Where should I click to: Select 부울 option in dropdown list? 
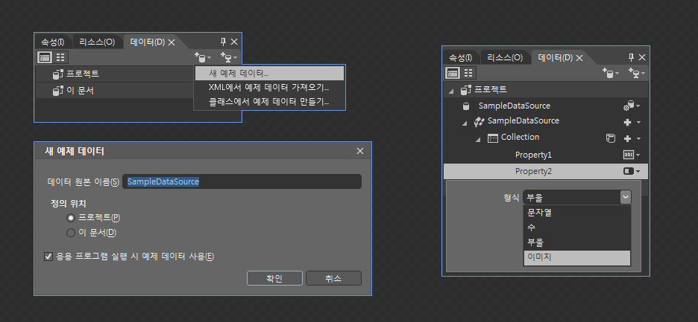(577, 242)
